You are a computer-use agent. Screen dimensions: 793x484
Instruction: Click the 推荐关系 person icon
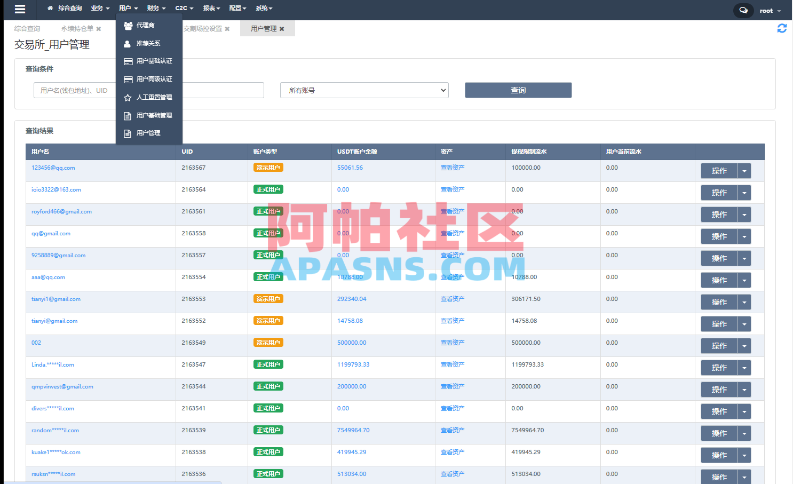coord(128,43)
